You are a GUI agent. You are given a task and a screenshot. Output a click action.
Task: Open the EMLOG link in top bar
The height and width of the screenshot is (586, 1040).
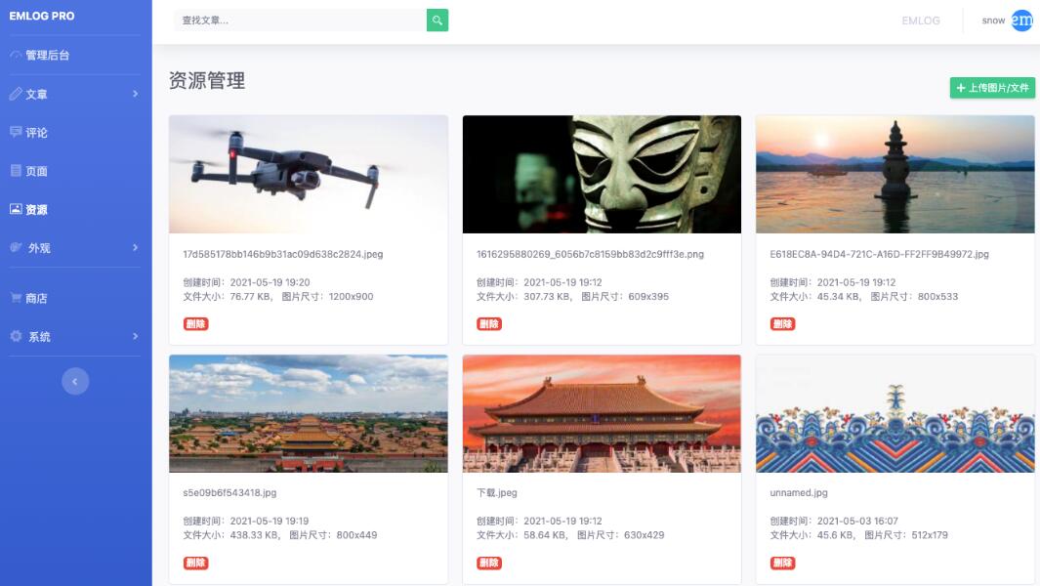click(922, 20)
